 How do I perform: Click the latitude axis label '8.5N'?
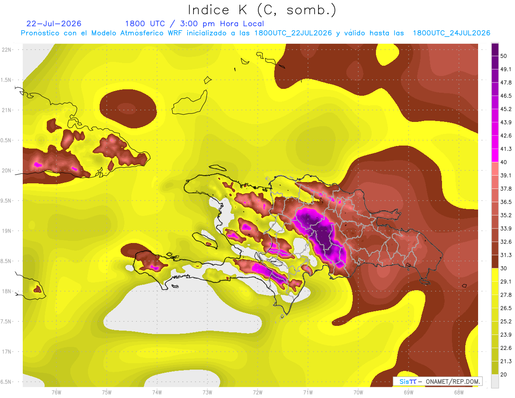[x=6, y=261]
